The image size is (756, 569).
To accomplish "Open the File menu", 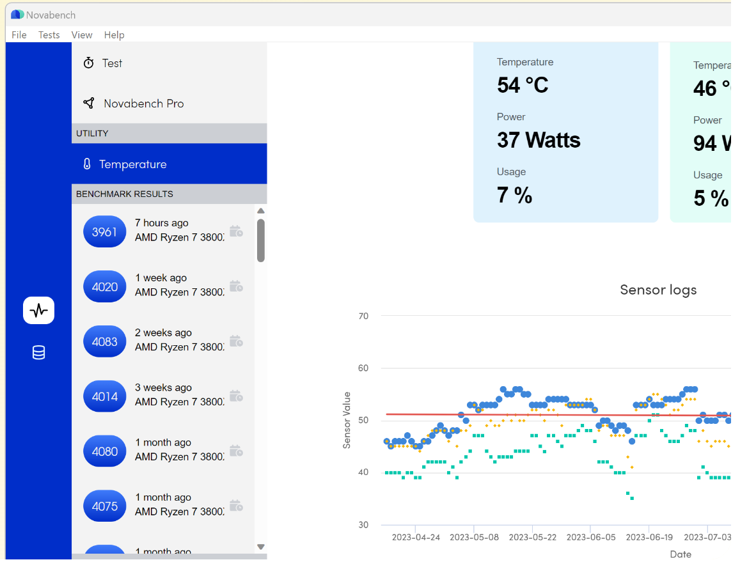I will point(19,35).
